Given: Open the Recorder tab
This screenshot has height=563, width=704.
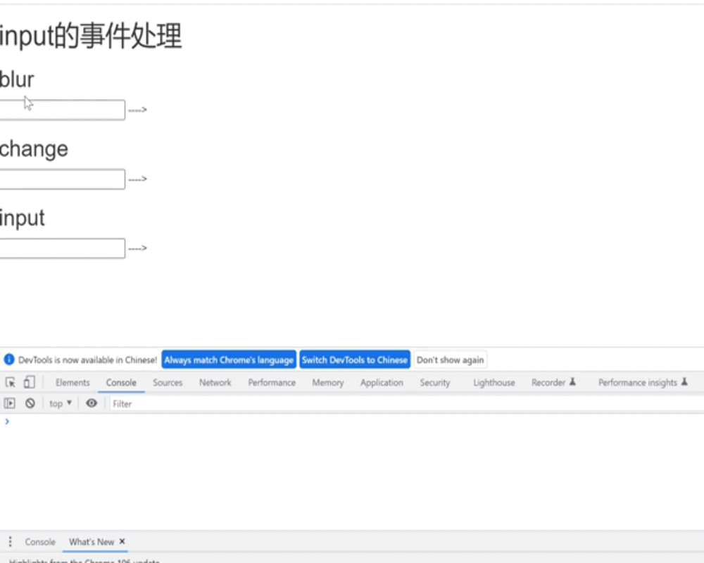Looking at the screenshot, I should (553, 383).
